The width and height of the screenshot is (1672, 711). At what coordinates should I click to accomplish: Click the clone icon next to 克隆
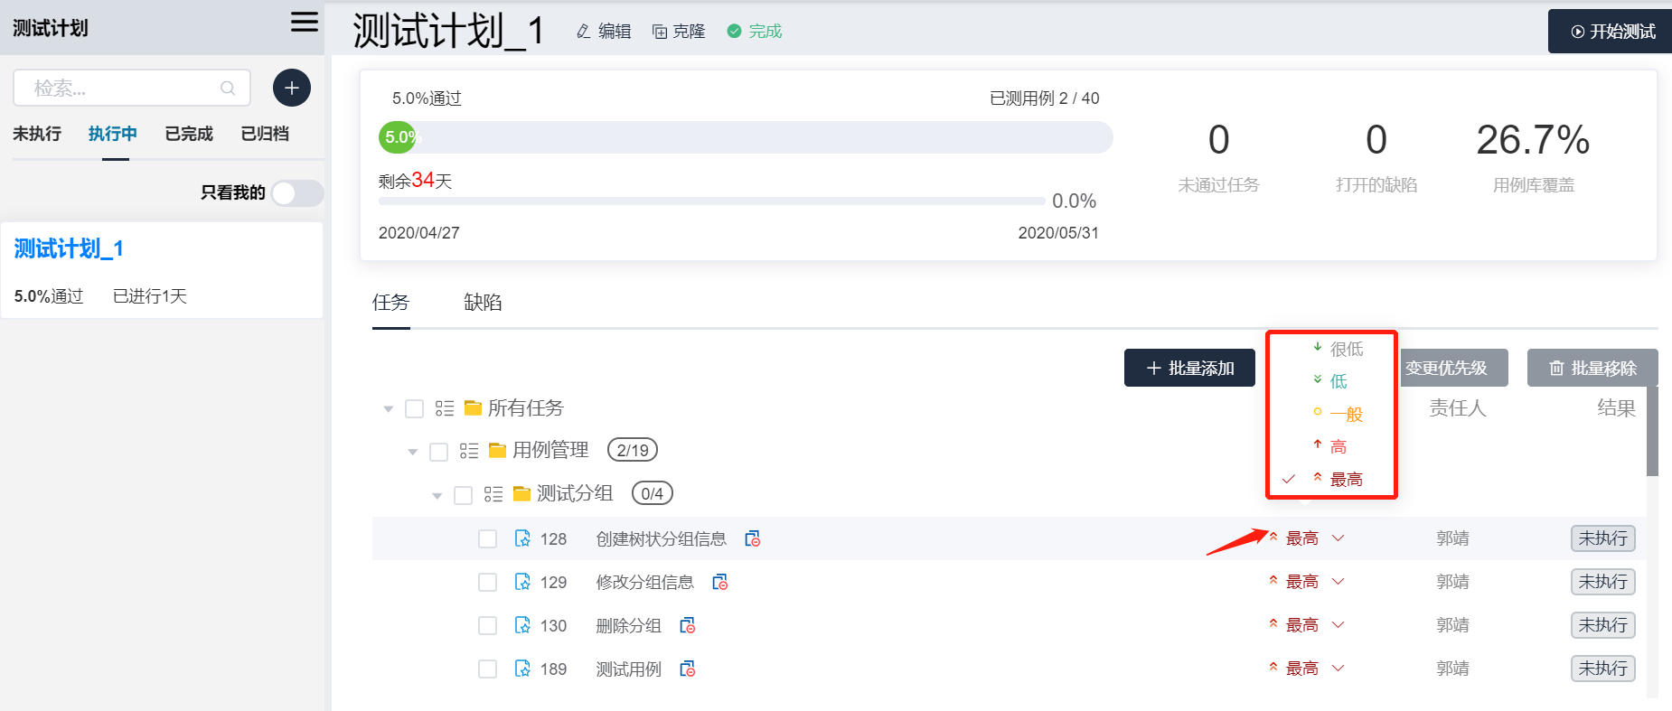660,32
